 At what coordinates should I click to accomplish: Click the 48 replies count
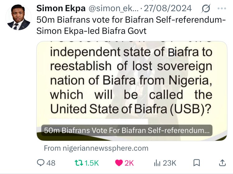51,163
